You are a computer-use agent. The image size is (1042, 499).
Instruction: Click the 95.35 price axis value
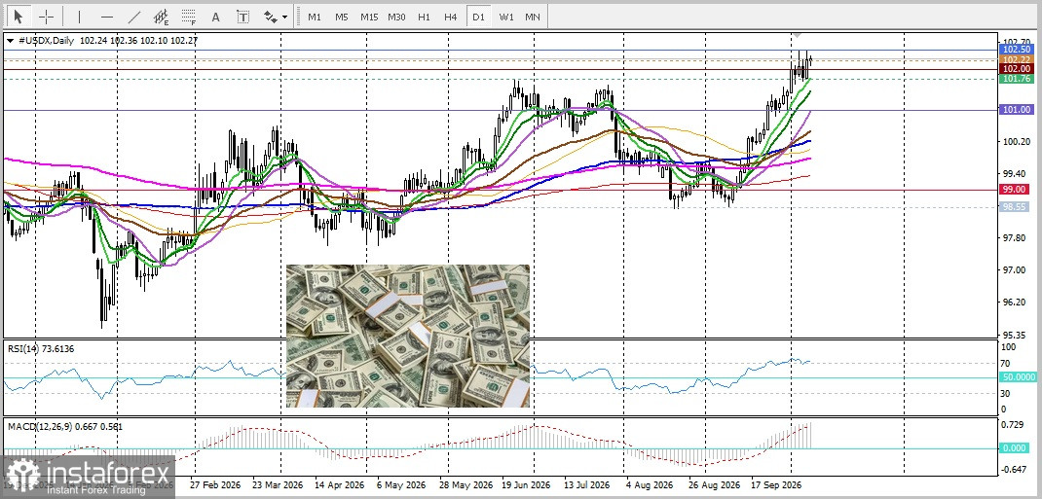(1016, 334)
